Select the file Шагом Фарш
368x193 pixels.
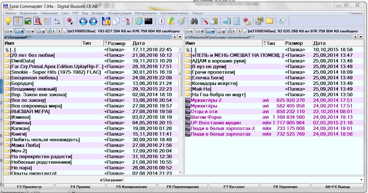point(206,117)
